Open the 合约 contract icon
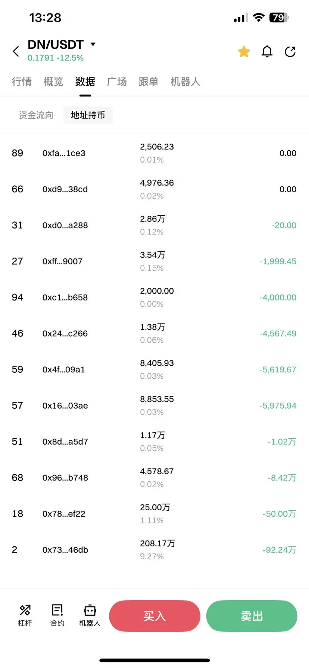This screenshot has width=309, height=668. tap(57, 615)
